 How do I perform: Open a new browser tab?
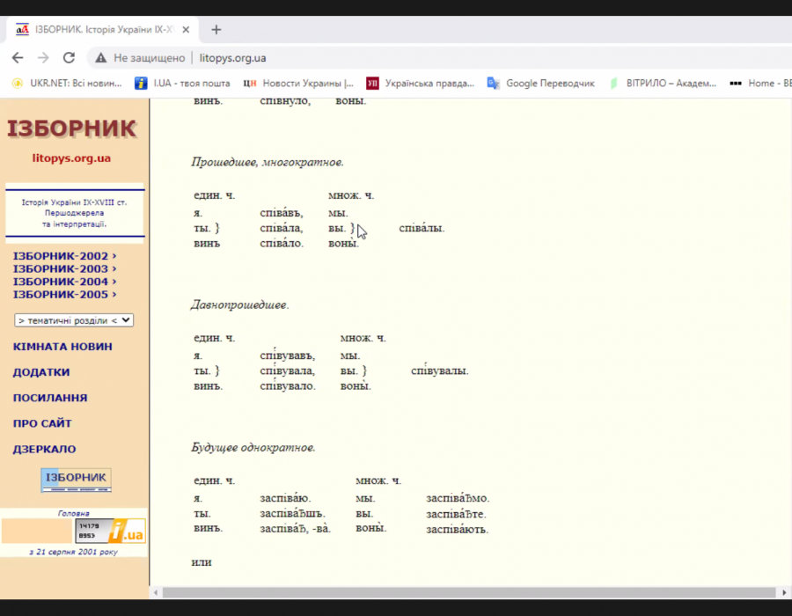tap(216, 29)
